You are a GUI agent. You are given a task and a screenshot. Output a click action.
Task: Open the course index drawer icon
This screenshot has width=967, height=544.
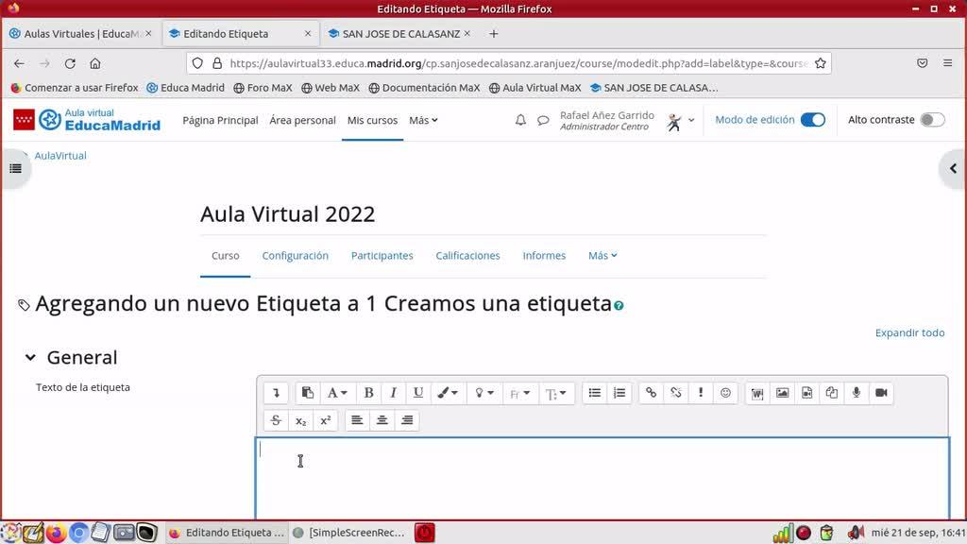(15, 168)
